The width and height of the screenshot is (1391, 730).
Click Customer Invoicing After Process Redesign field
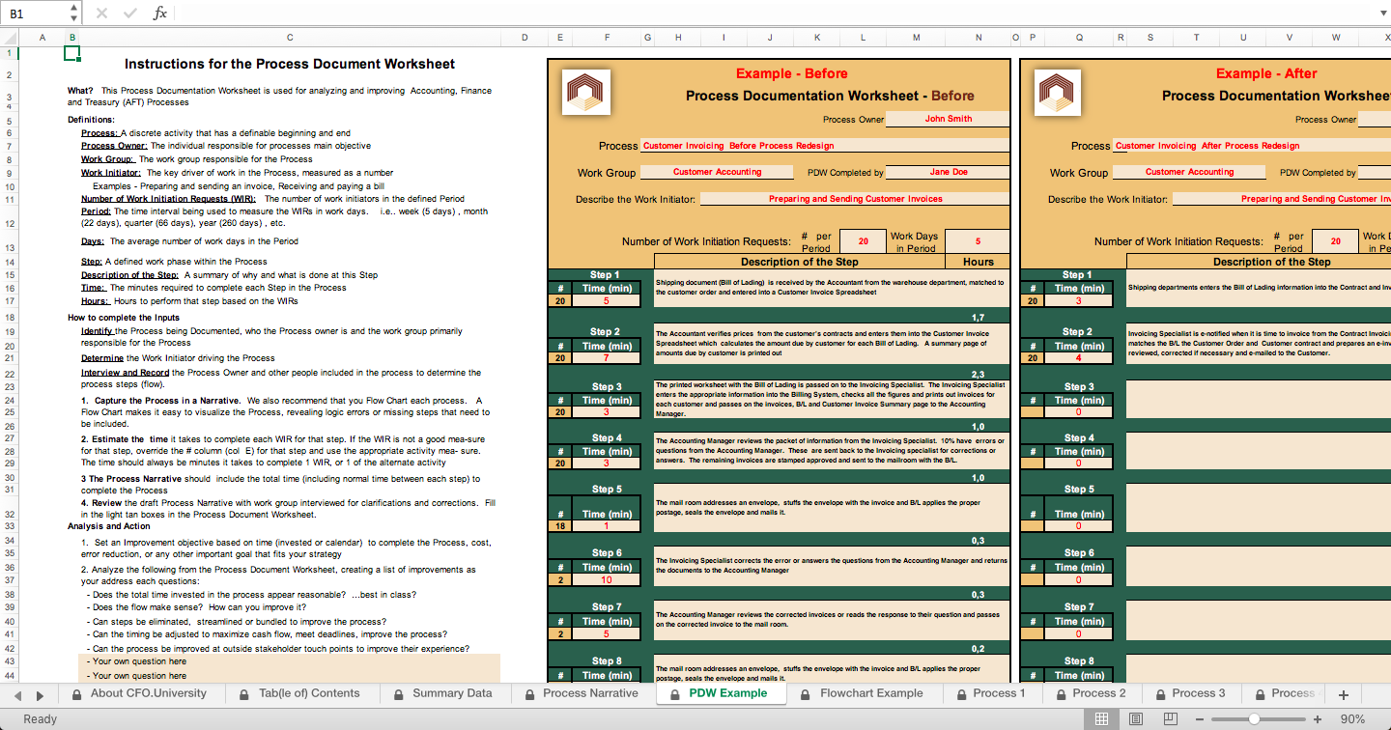point(1251,146)
